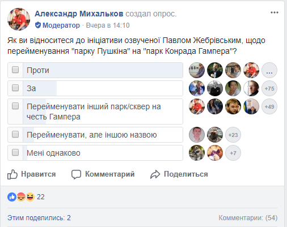Show more Проти voters via ellipsis bubble

[269, 70]
